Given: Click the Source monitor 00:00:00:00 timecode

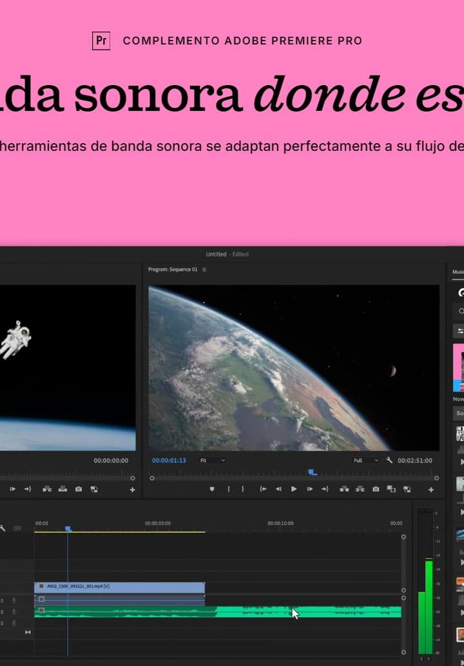Looking at the screenshot, I should pyautogui.click(x=111, y=460).
